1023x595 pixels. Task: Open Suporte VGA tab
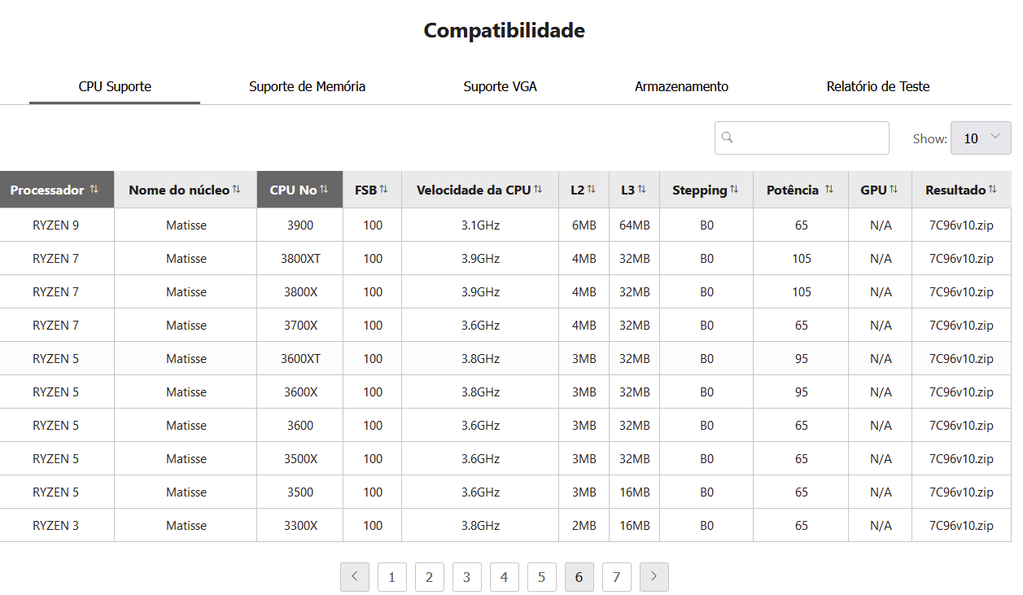coord(501,86)
